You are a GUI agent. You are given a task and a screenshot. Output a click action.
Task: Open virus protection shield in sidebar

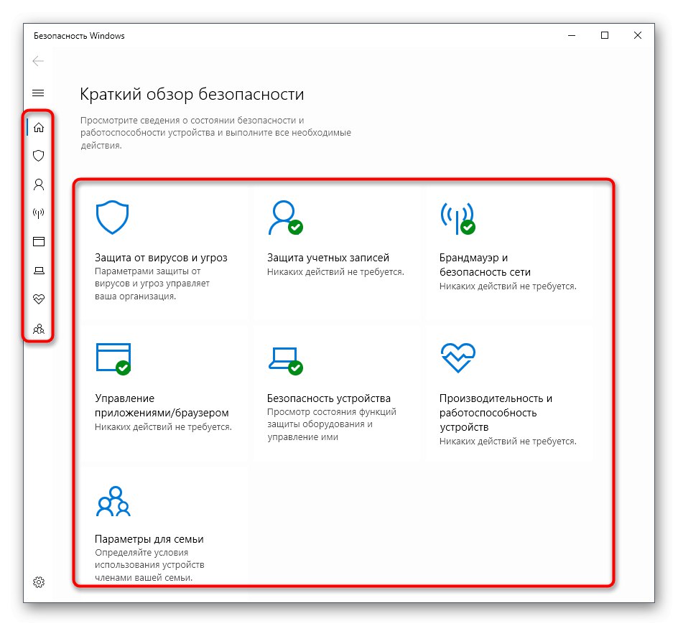(39, 156)
